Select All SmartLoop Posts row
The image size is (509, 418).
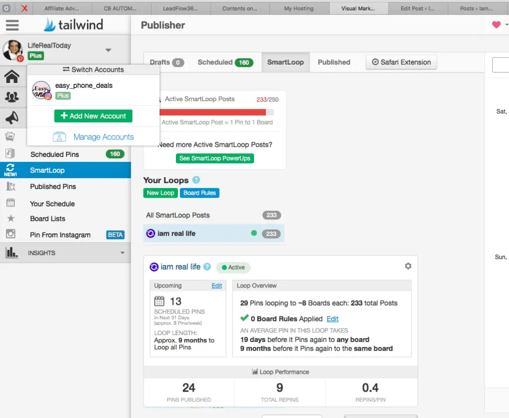point(214,215)
